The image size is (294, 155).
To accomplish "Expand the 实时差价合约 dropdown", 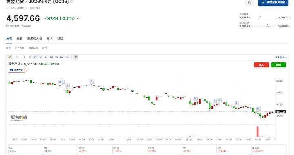I will [x=18, y=8].
